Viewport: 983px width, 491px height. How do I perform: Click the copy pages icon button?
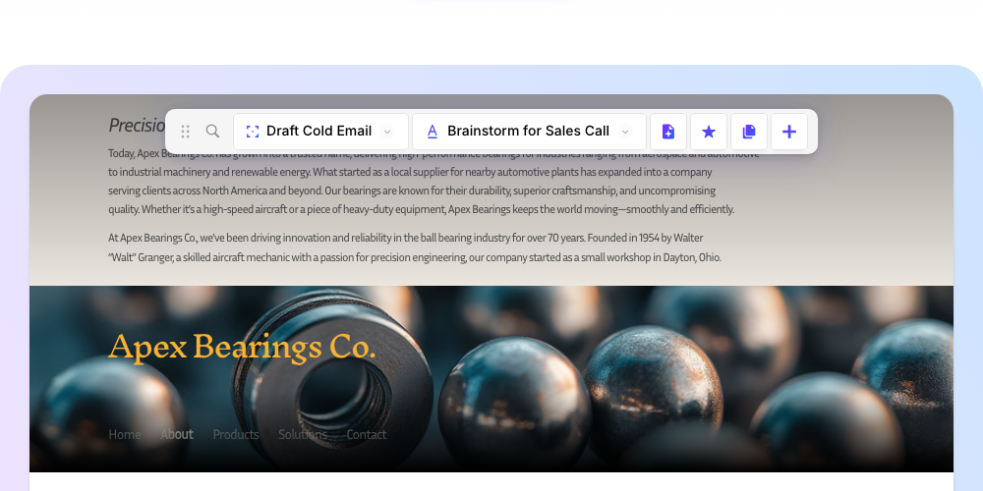tap(749, 132)
